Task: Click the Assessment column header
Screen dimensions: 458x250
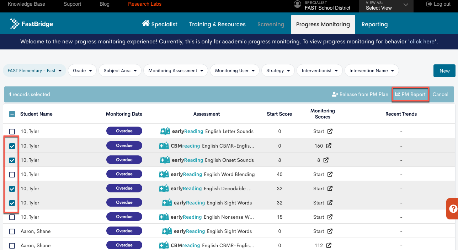Action: coord(207,114)
